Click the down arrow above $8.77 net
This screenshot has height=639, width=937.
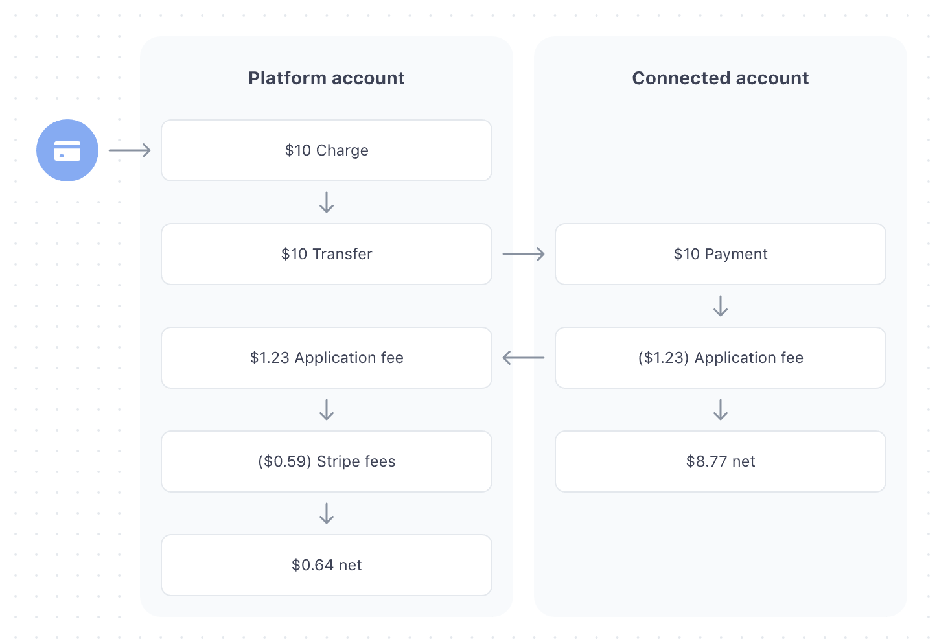pos(721,410)
